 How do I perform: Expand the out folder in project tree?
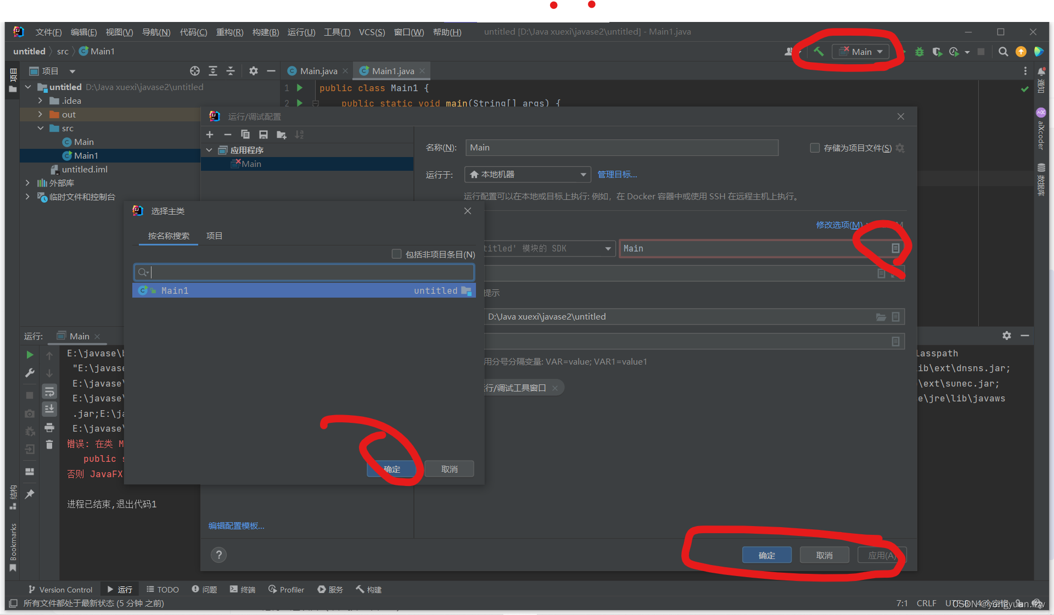coord(40,114)
